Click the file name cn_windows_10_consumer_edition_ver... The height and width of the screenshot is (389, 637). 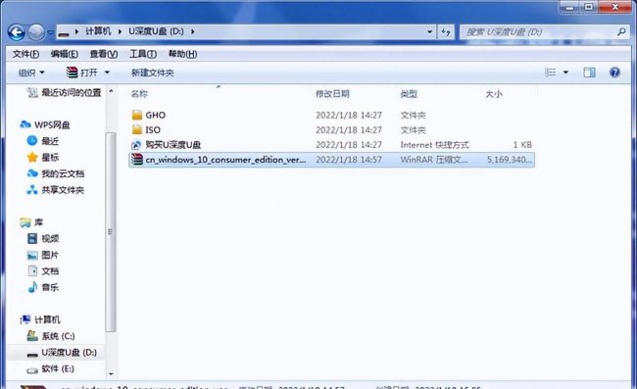(225, 160)
